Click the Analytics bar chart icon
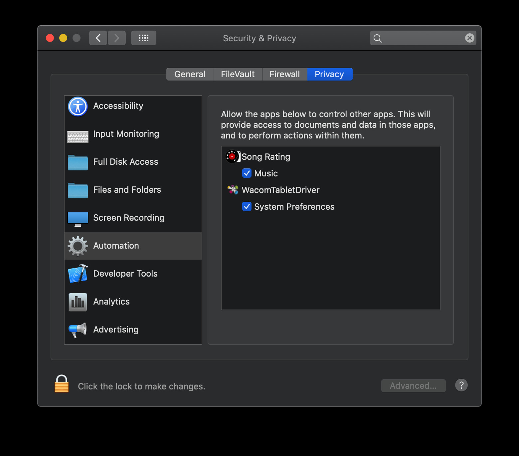The height and width of the screenshot is (456, 519). 78,302
